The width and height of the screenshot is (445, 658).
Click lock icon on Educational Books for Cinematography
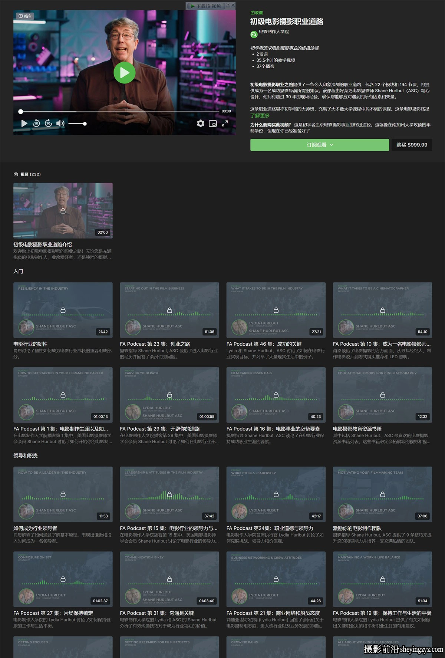point(382,395)
